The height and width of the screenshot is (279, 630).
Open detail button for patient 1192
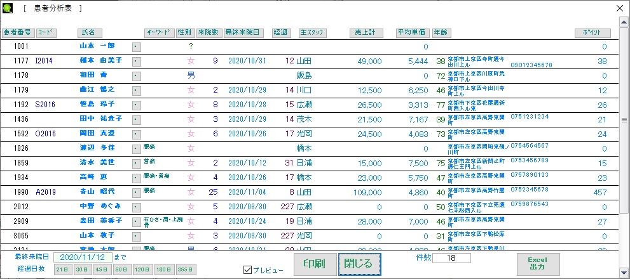point(137,105)
